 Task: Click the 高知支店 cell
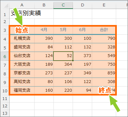pyautogui.click(x=22, y=82)
